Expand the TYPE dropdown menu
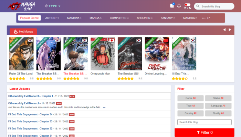 [53, 6]
